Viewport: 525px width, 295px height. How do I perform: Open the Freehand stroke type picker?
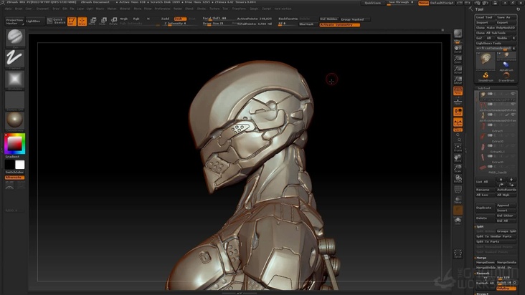pyautogui.click(x=15, y=59)
